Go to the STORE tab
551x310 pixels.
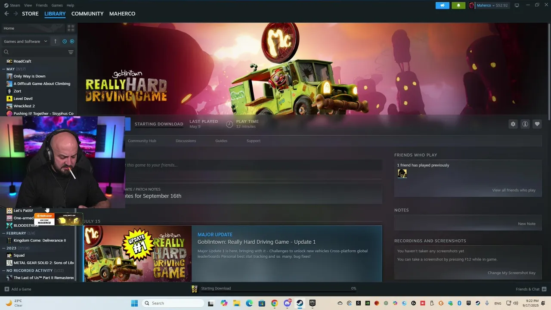pyautogui.click(x=30, y=14)
